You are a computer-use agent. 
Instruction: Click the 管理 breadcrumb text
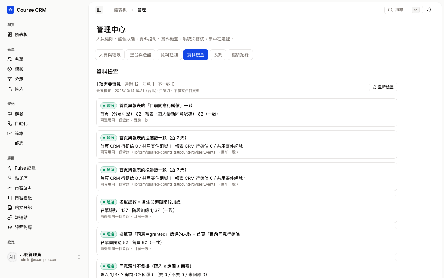click(142, 10)
